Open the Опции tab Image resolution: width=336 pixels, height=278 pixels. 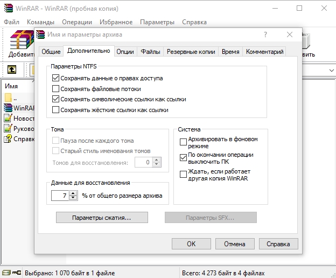point(125,52)
